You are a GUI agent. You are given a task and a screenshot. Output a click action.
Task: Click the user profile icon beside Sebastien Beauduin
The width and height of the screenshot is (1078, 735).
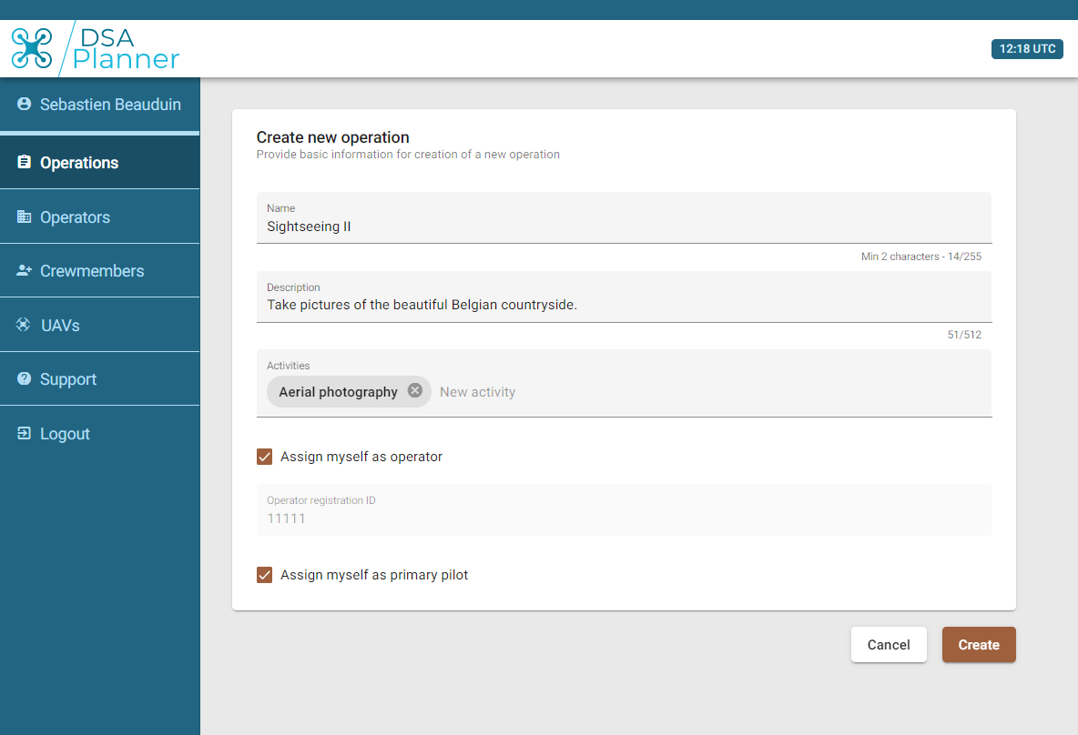point(24,104)
